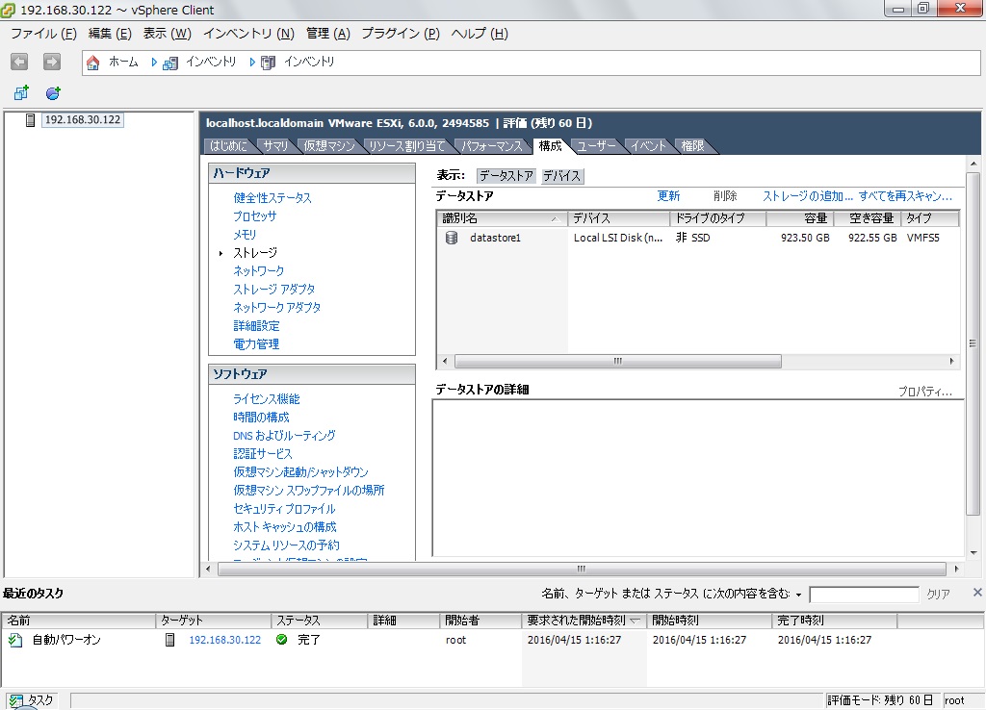
Task: Click the forward navigation arrow
Action: click(x=52, y=62)
